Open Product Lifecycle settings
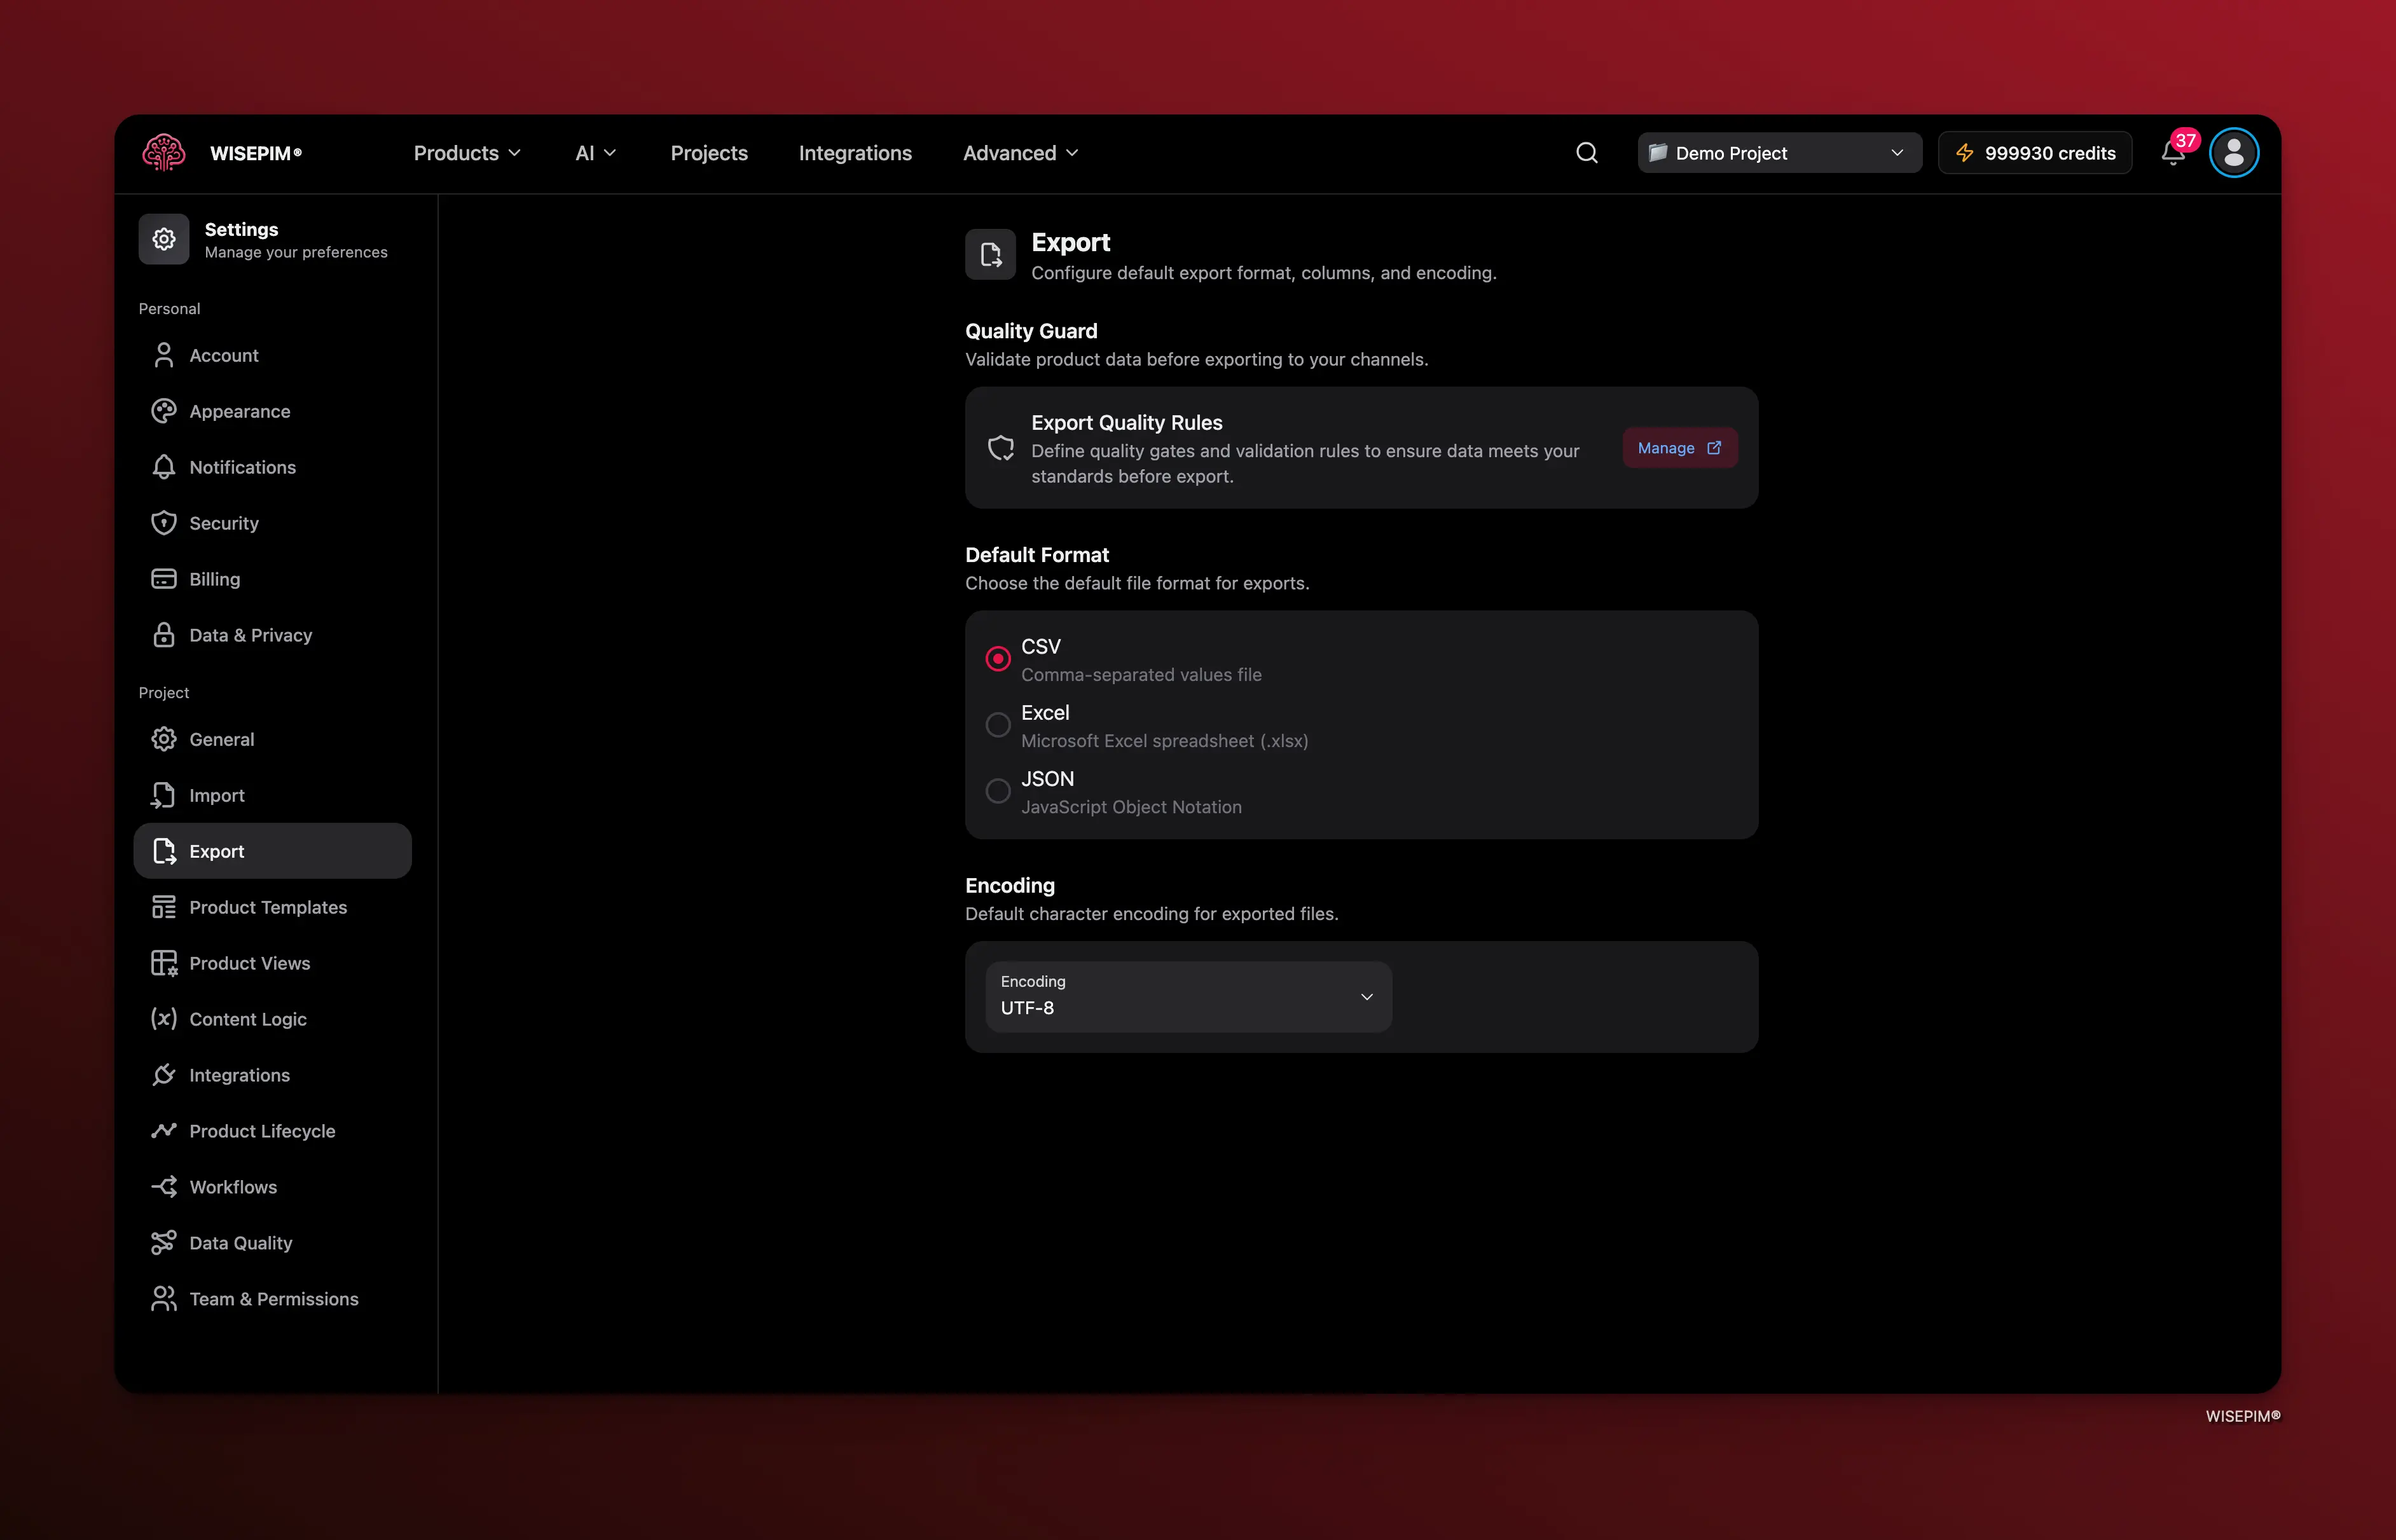 [261, 1131]
